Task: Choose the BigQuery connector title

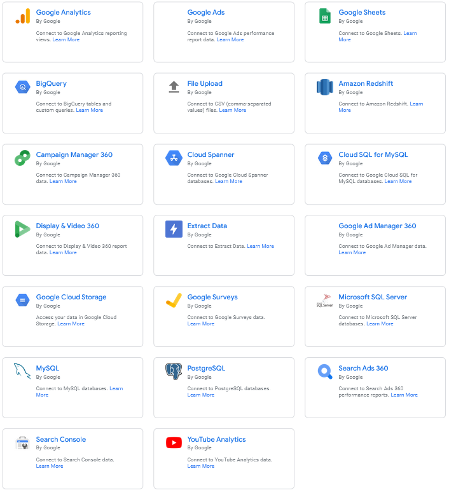Action: tap(52, 83)
